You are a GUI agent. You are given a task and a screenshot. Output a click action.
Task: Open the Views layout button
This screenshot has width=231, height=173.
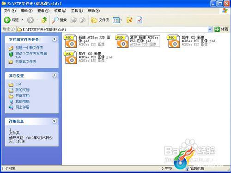(x=117, y=20)
